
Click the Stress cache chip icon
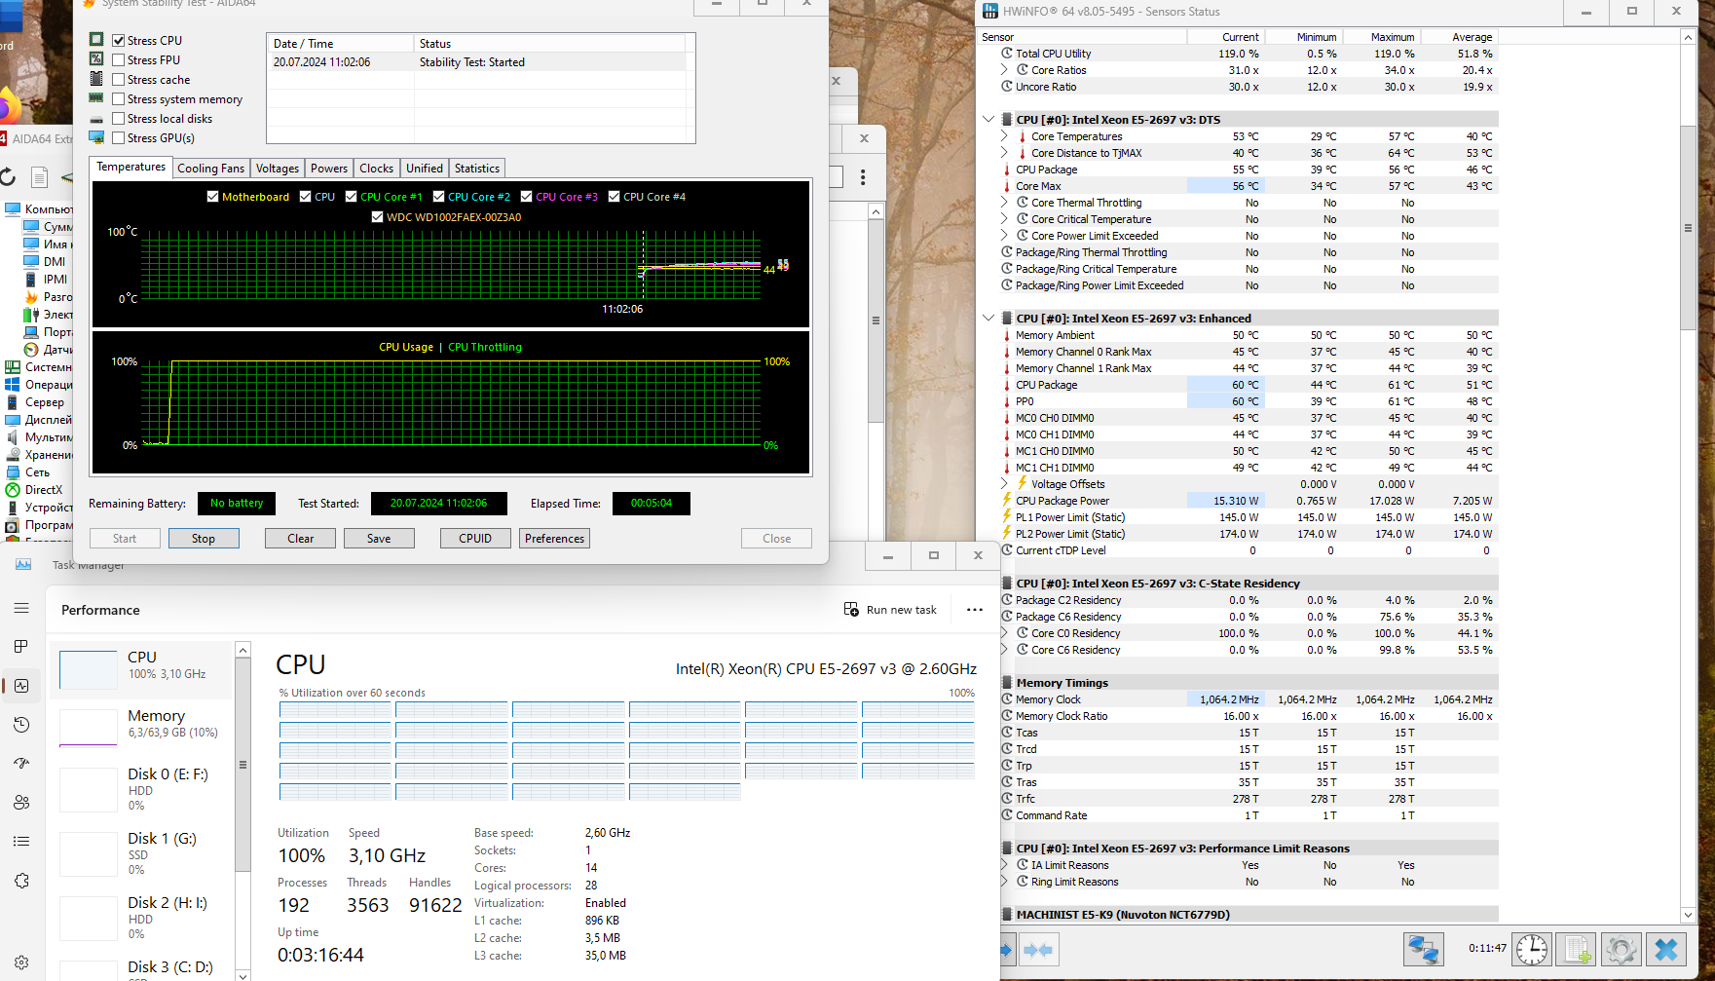click(x=96, y=79)
